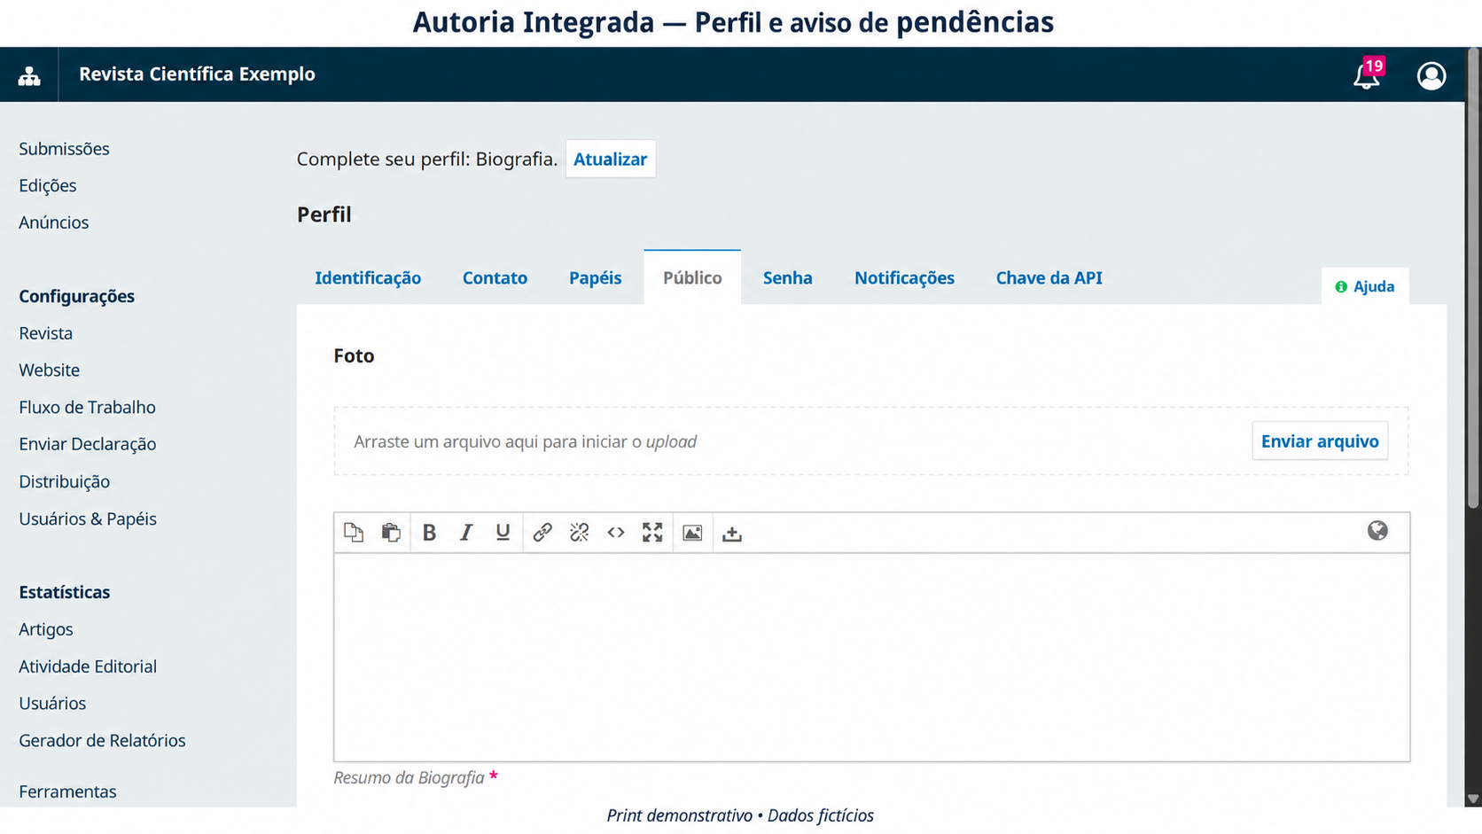
Task: Click the site hierarchy icon in header
Action: coord(29,75)
